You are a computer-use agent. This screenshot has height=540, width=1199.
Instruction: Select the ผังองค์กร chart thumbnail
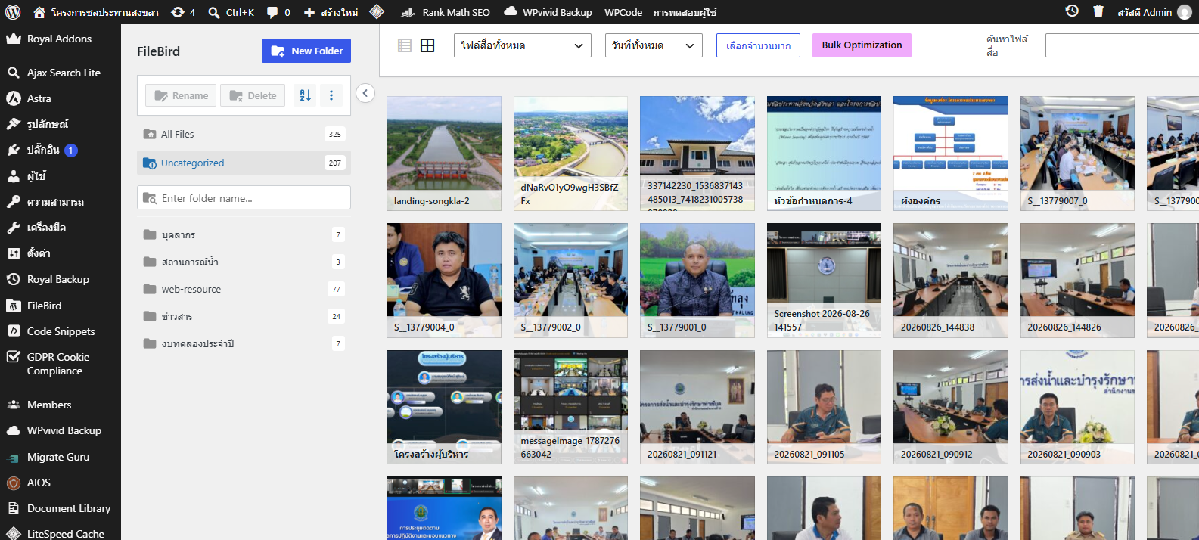(951, 154)
